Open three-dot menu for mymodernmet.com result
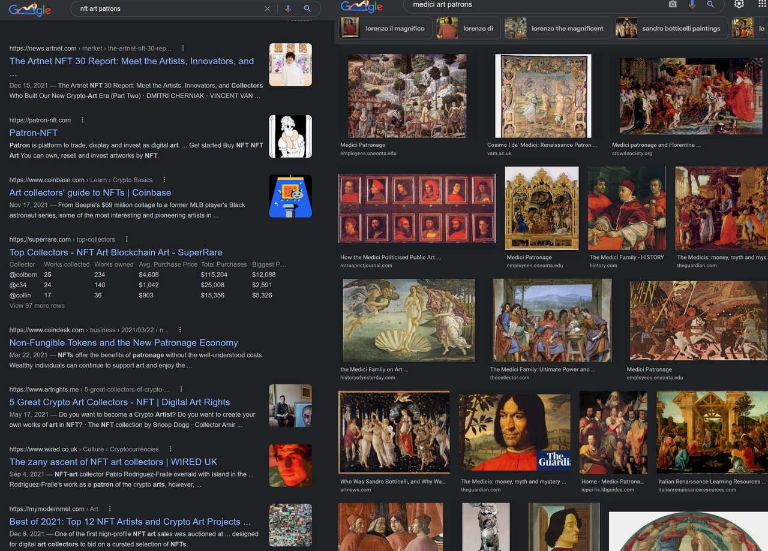 click(110, 509)
